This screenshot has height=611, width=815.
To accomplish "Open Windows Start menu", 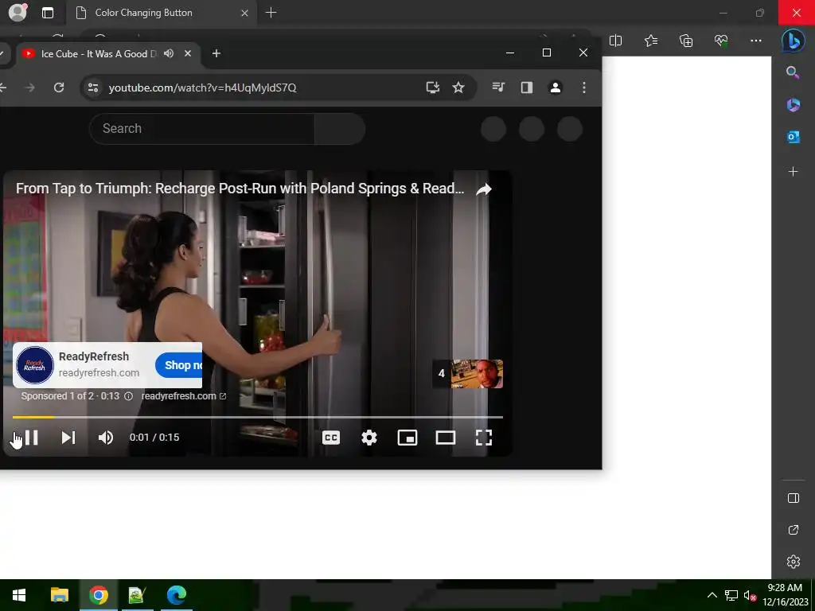I will pyautogui.click(x=19, y=595).
